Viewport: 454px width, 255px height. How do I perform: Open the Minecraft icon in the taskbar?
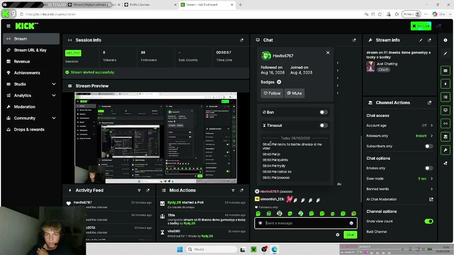click(254, 249)
